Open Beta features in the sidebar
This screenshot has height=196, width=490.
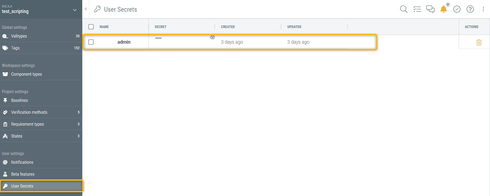(41, 174)
